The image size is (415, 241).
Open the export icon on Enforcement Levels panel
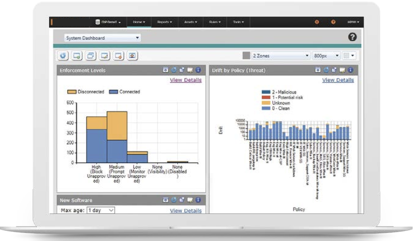point(165,70)
